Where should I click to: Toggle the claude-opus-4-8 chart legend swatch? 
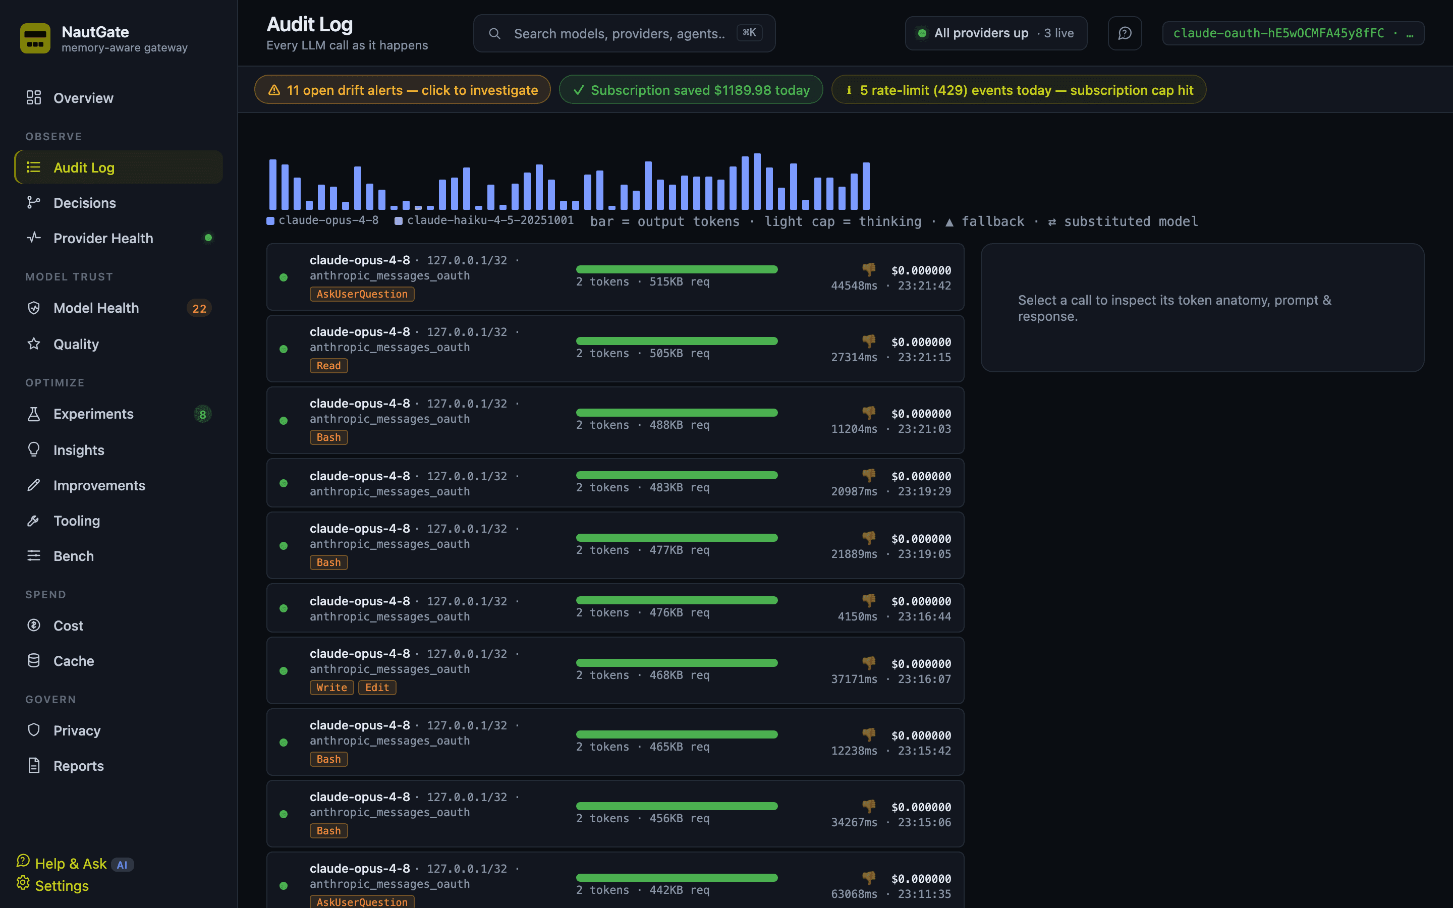(270, 221)
